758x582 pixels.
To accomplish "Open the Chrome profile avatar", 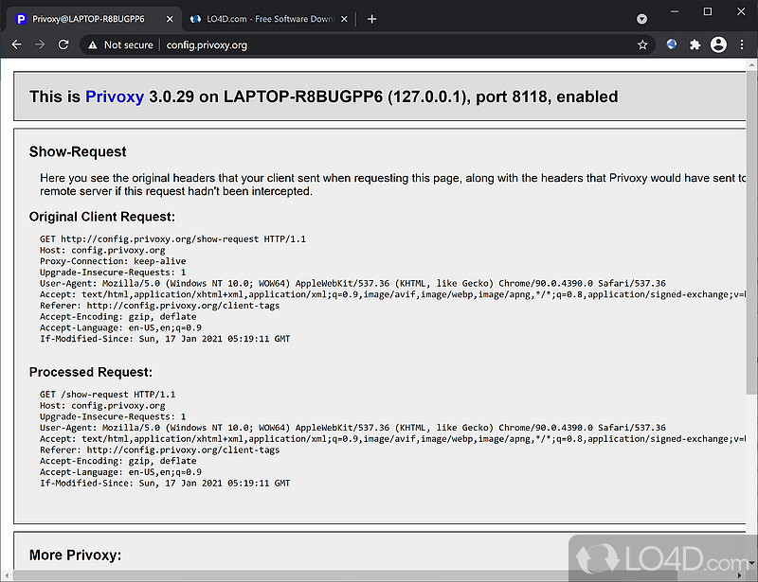I will point(718,44).
